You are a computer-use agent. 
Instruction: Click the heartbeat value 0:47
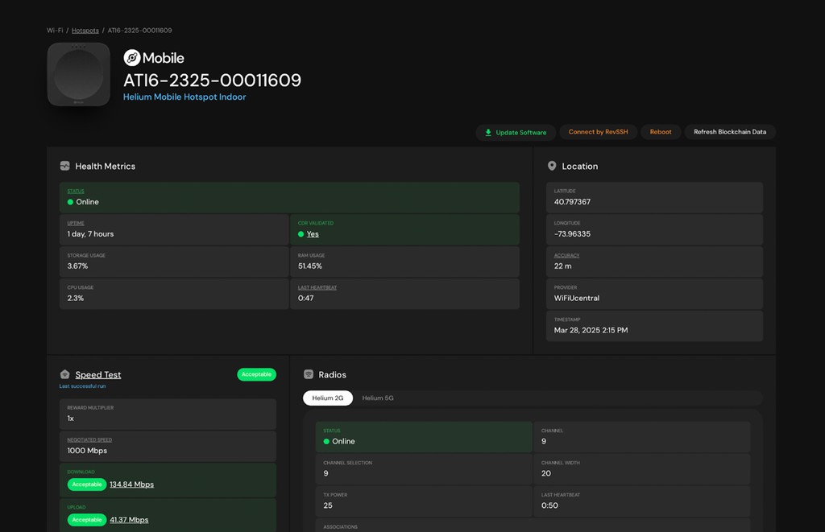[305, 298]
